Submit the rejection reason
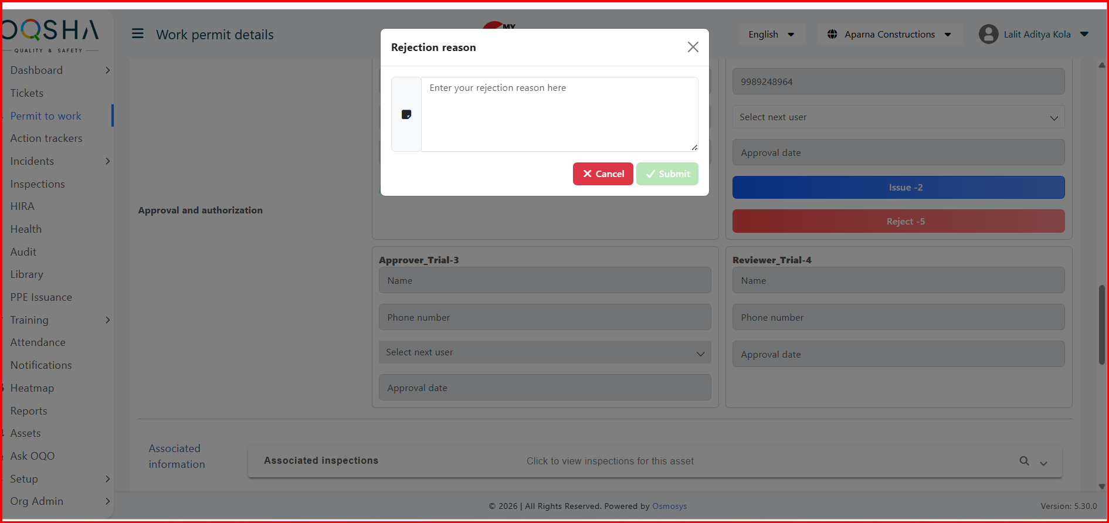 coord(667,174)
